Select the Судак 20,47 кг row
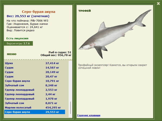162x121 pixels. tap(35, 77)
